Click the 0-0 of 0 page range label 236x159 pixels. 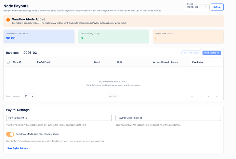coord(113,96)
